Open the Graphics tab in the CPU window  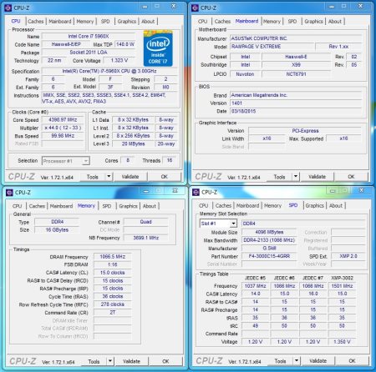pos(127,22)
